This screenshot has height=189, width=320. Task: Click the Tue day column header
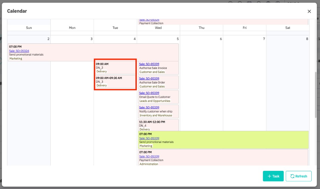click(x=115, y=28)
